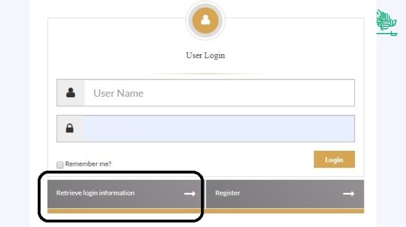The height and width of the screenshot is (227, 406).
Task: Click the gold Login button
Action: pyautogui.click(x=334, y=159)
